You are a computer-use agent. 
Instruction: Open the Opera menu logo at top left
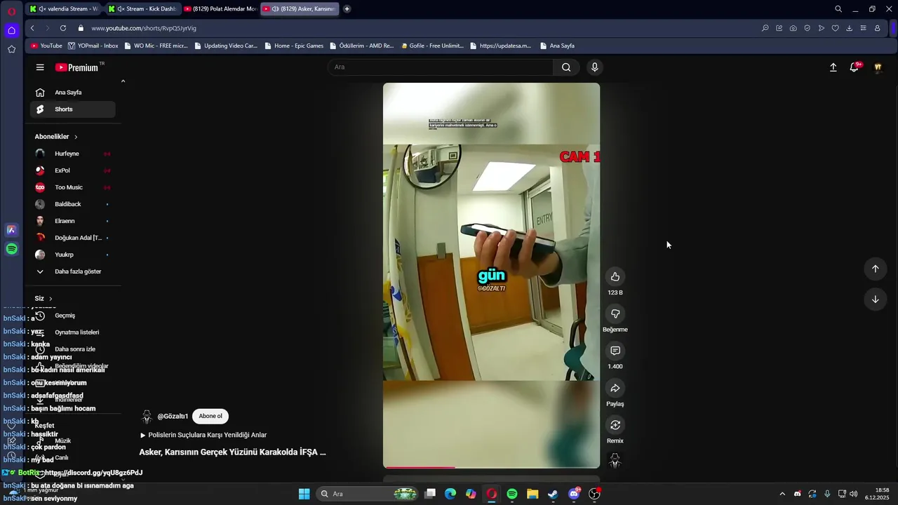pos(11,11)
